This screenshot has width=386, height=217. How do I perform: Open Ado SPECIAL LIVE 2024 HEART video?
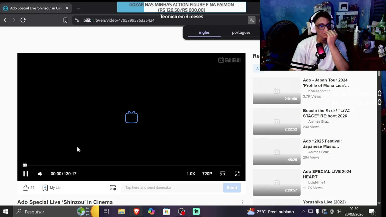327,174
